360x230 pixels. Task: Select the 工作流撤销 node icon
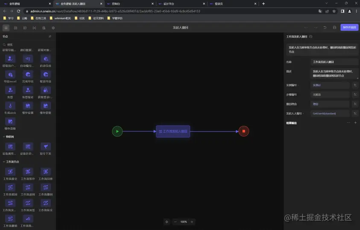pos(10,218)
